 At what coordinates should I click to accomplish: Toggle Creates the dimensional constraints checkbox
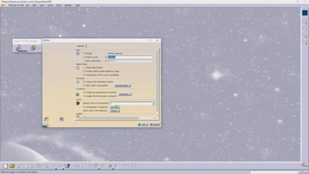[x=84, y=96]
